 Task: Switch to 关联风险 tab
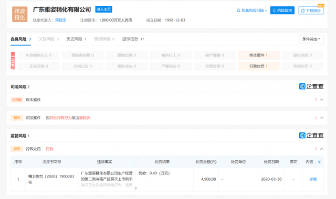click(x=48, y=39)
